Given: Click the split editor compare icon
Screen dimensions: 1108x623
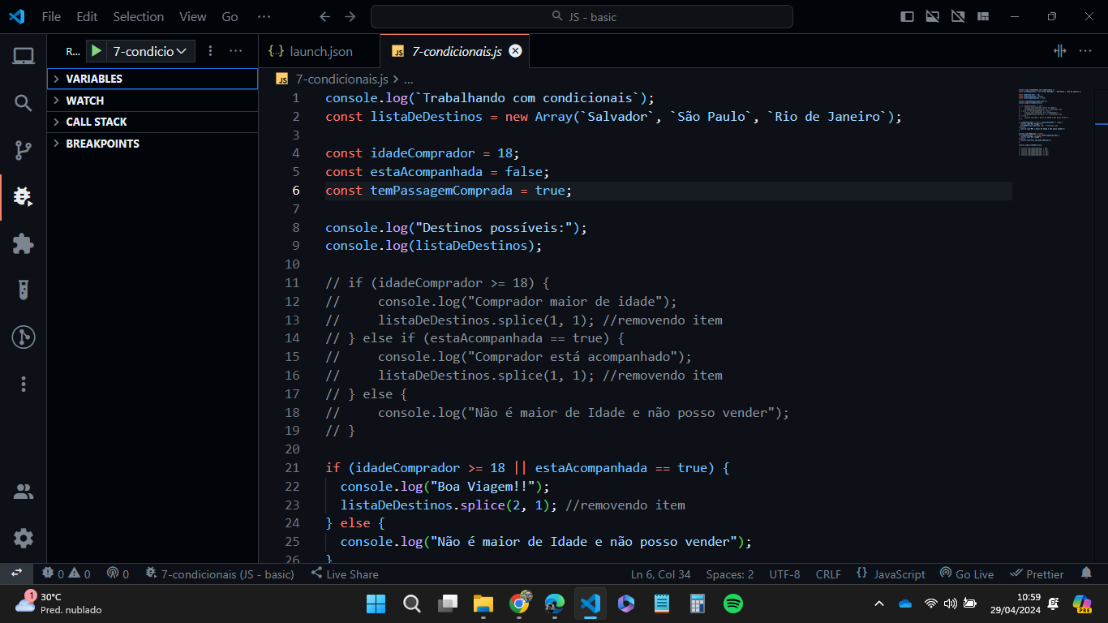Looking at the screenshot, I should click(1059, 51).
